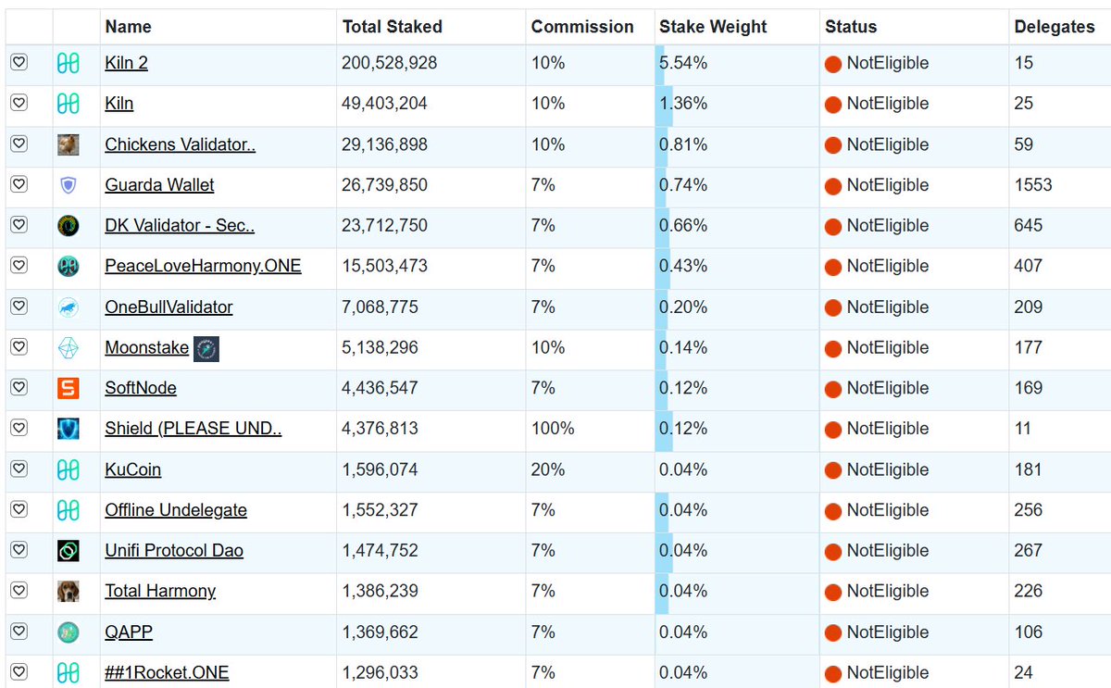
Task: Open the Kiln validator link
Action: [119, 104]
